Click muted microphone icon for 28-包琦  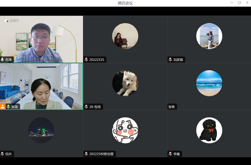tap(86, 107)
